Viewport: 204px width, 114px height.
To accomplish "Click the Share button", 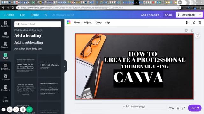I will point(169,15).
